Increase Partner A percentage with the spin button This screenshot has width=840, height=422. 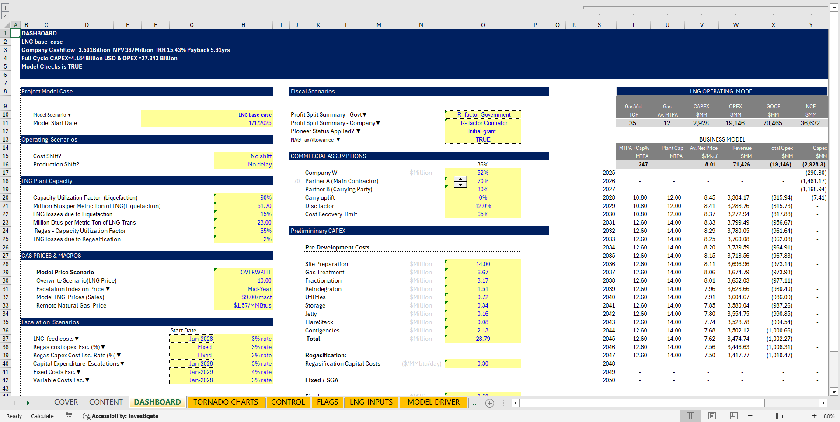click(460, 179)
